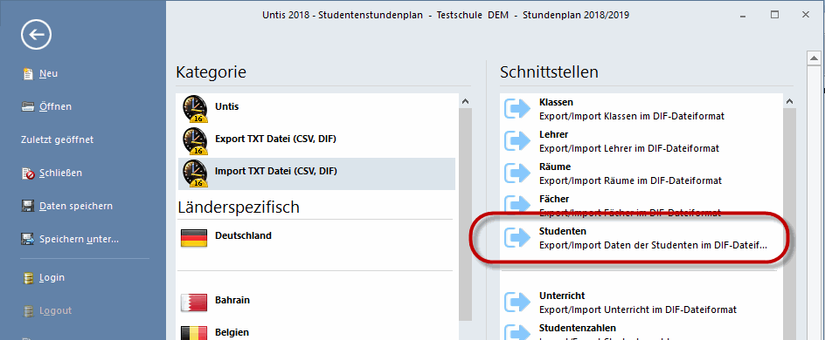
Task: Maximize the Untis window
Action: click(774, 15)
